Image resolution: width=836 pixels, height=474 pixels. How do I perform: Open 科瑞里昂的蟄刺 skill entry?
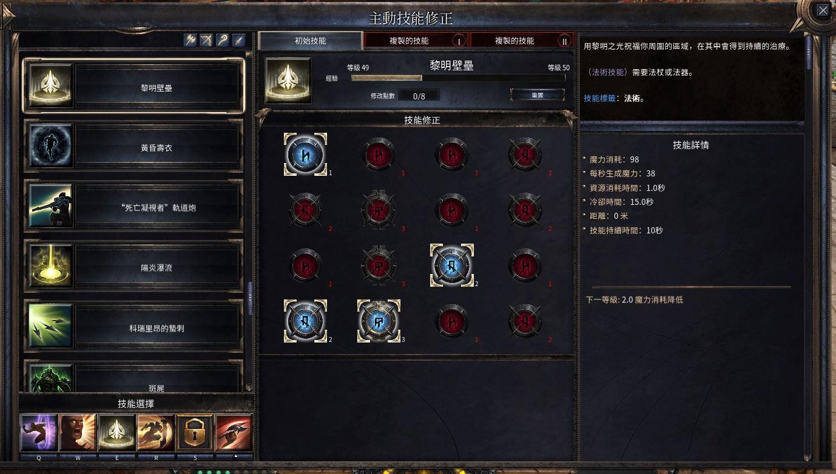tap(133, 327)
